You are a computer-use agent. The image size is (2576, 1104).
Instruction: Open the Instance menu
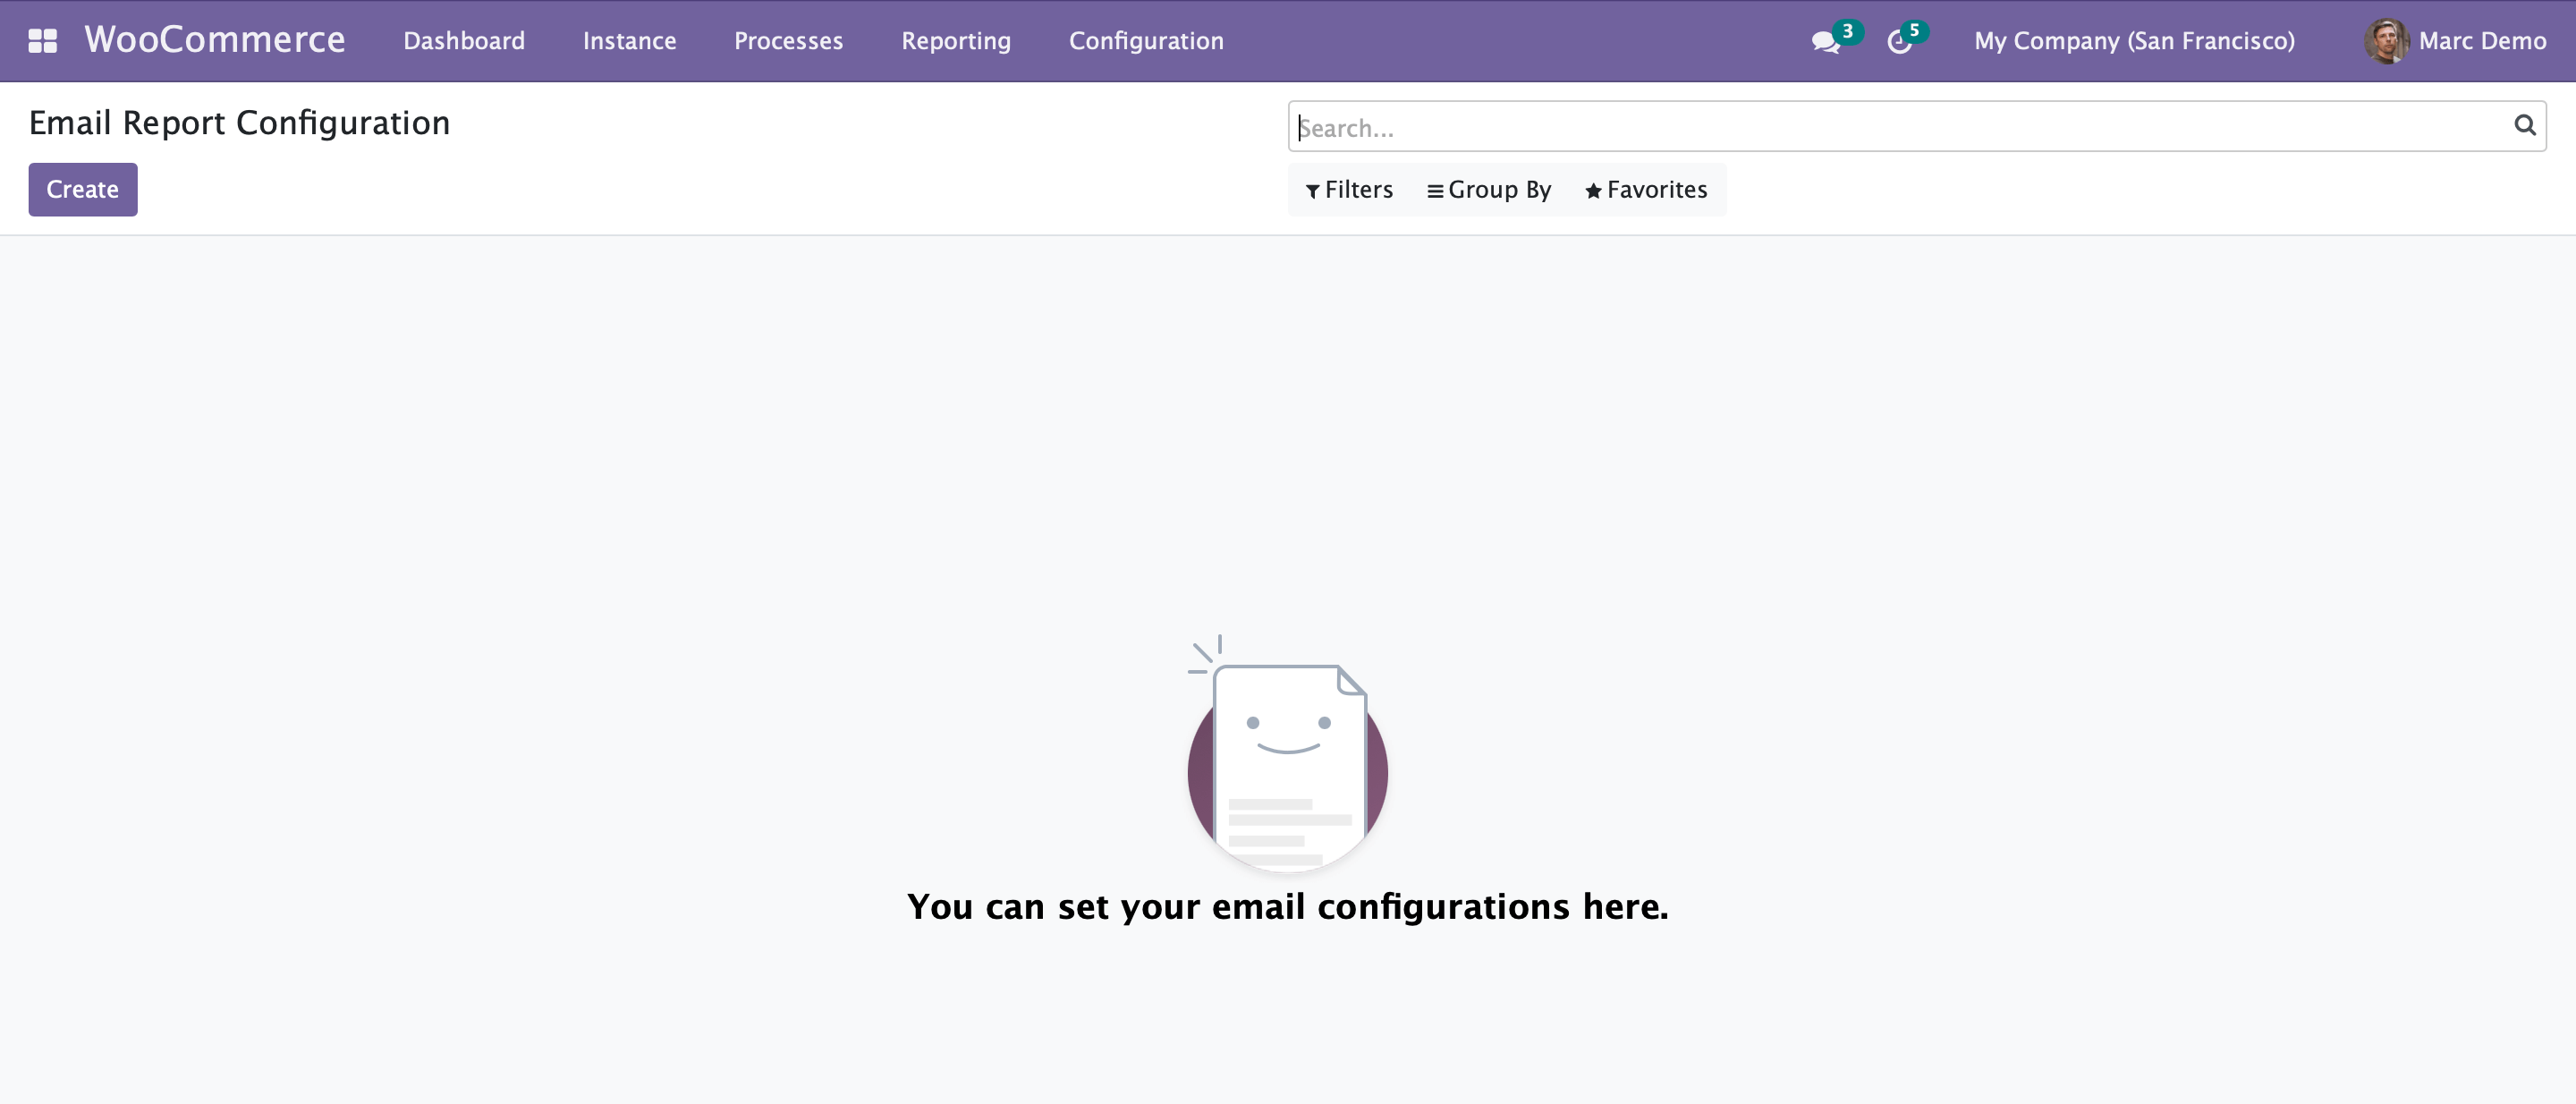click(629, 41)
